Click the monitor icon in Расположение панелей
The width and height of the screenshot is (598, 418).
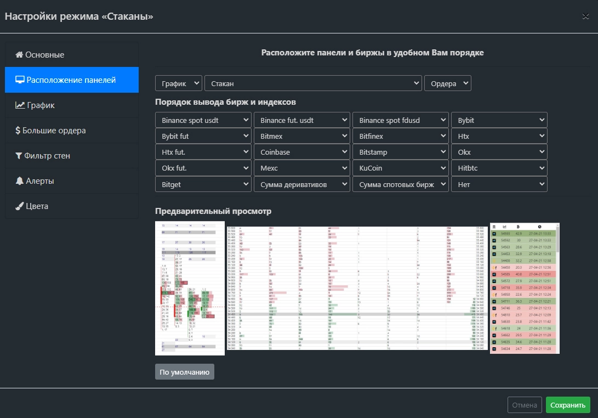20,80
